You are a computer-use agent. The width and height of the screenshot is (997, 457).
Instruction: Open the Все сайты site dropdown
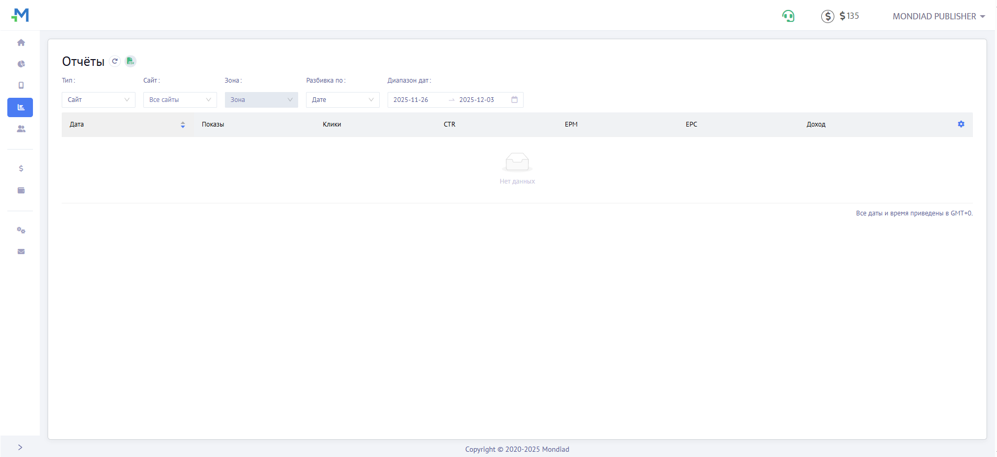click(180, 100)
